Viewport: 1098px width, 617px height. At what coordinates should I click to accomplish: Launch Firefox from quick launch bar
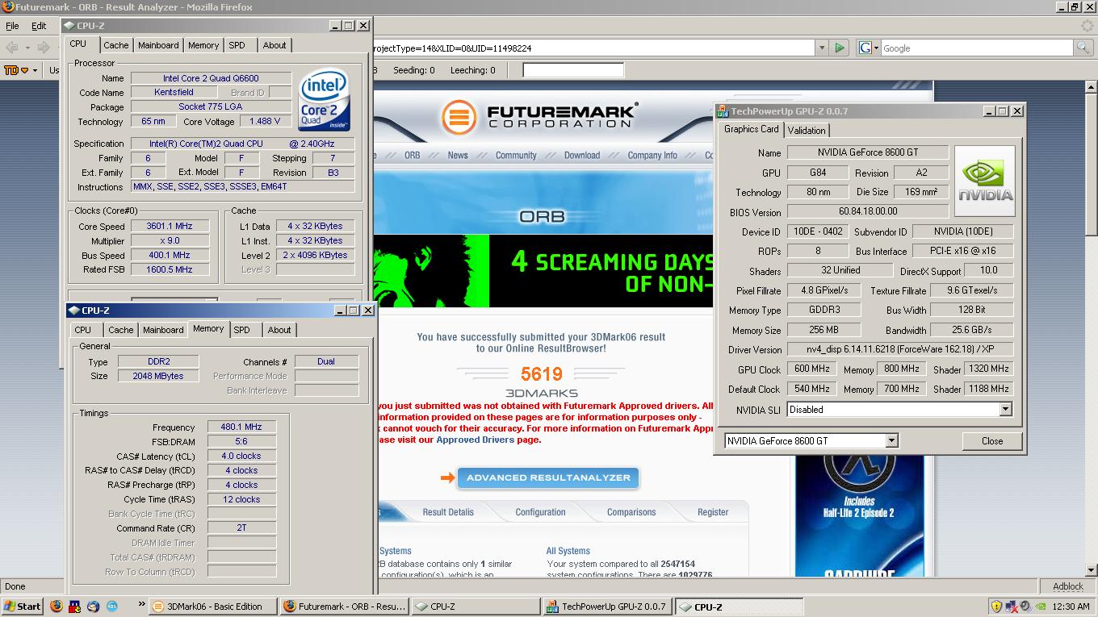57,607
